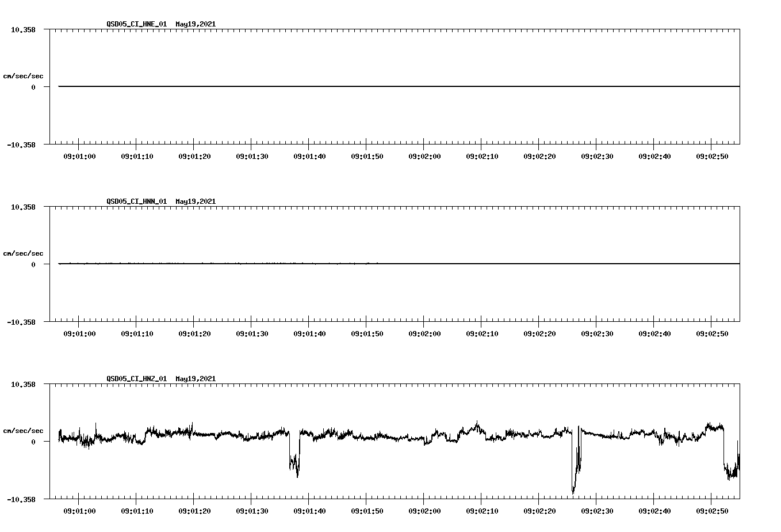
Task: Click the cm/sec/sec unit label on the top plot
Action: [24, 75]
